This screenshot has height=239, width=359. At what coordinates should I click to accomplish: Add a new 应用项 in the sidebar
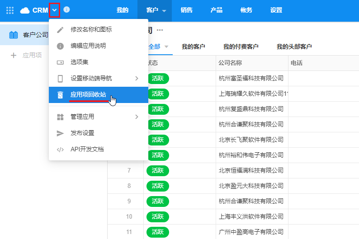[27, 55]
